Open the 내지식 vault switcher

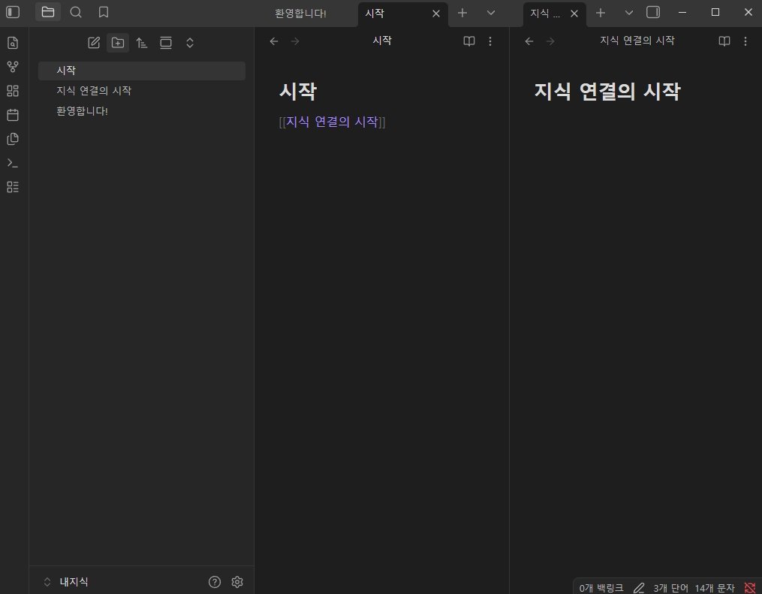pos(65,582)
